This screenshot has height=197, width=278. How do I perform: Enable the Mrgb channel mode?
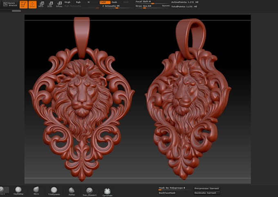(x=67, y=2)
